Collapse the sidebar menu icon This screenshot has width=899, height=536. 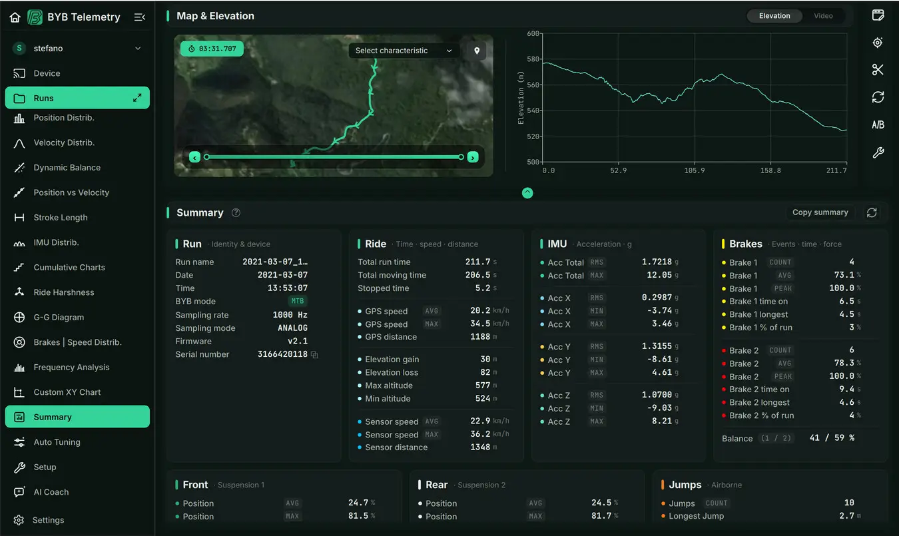pyautogui.click(x=139, y=17)
